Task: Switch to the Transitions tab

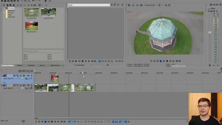Action: 31,66
